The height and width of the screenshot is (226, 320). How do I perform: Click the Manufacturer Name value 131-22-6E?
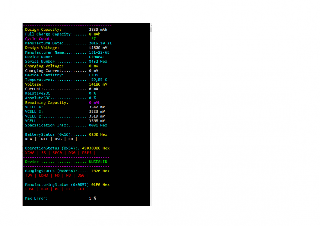99,52
